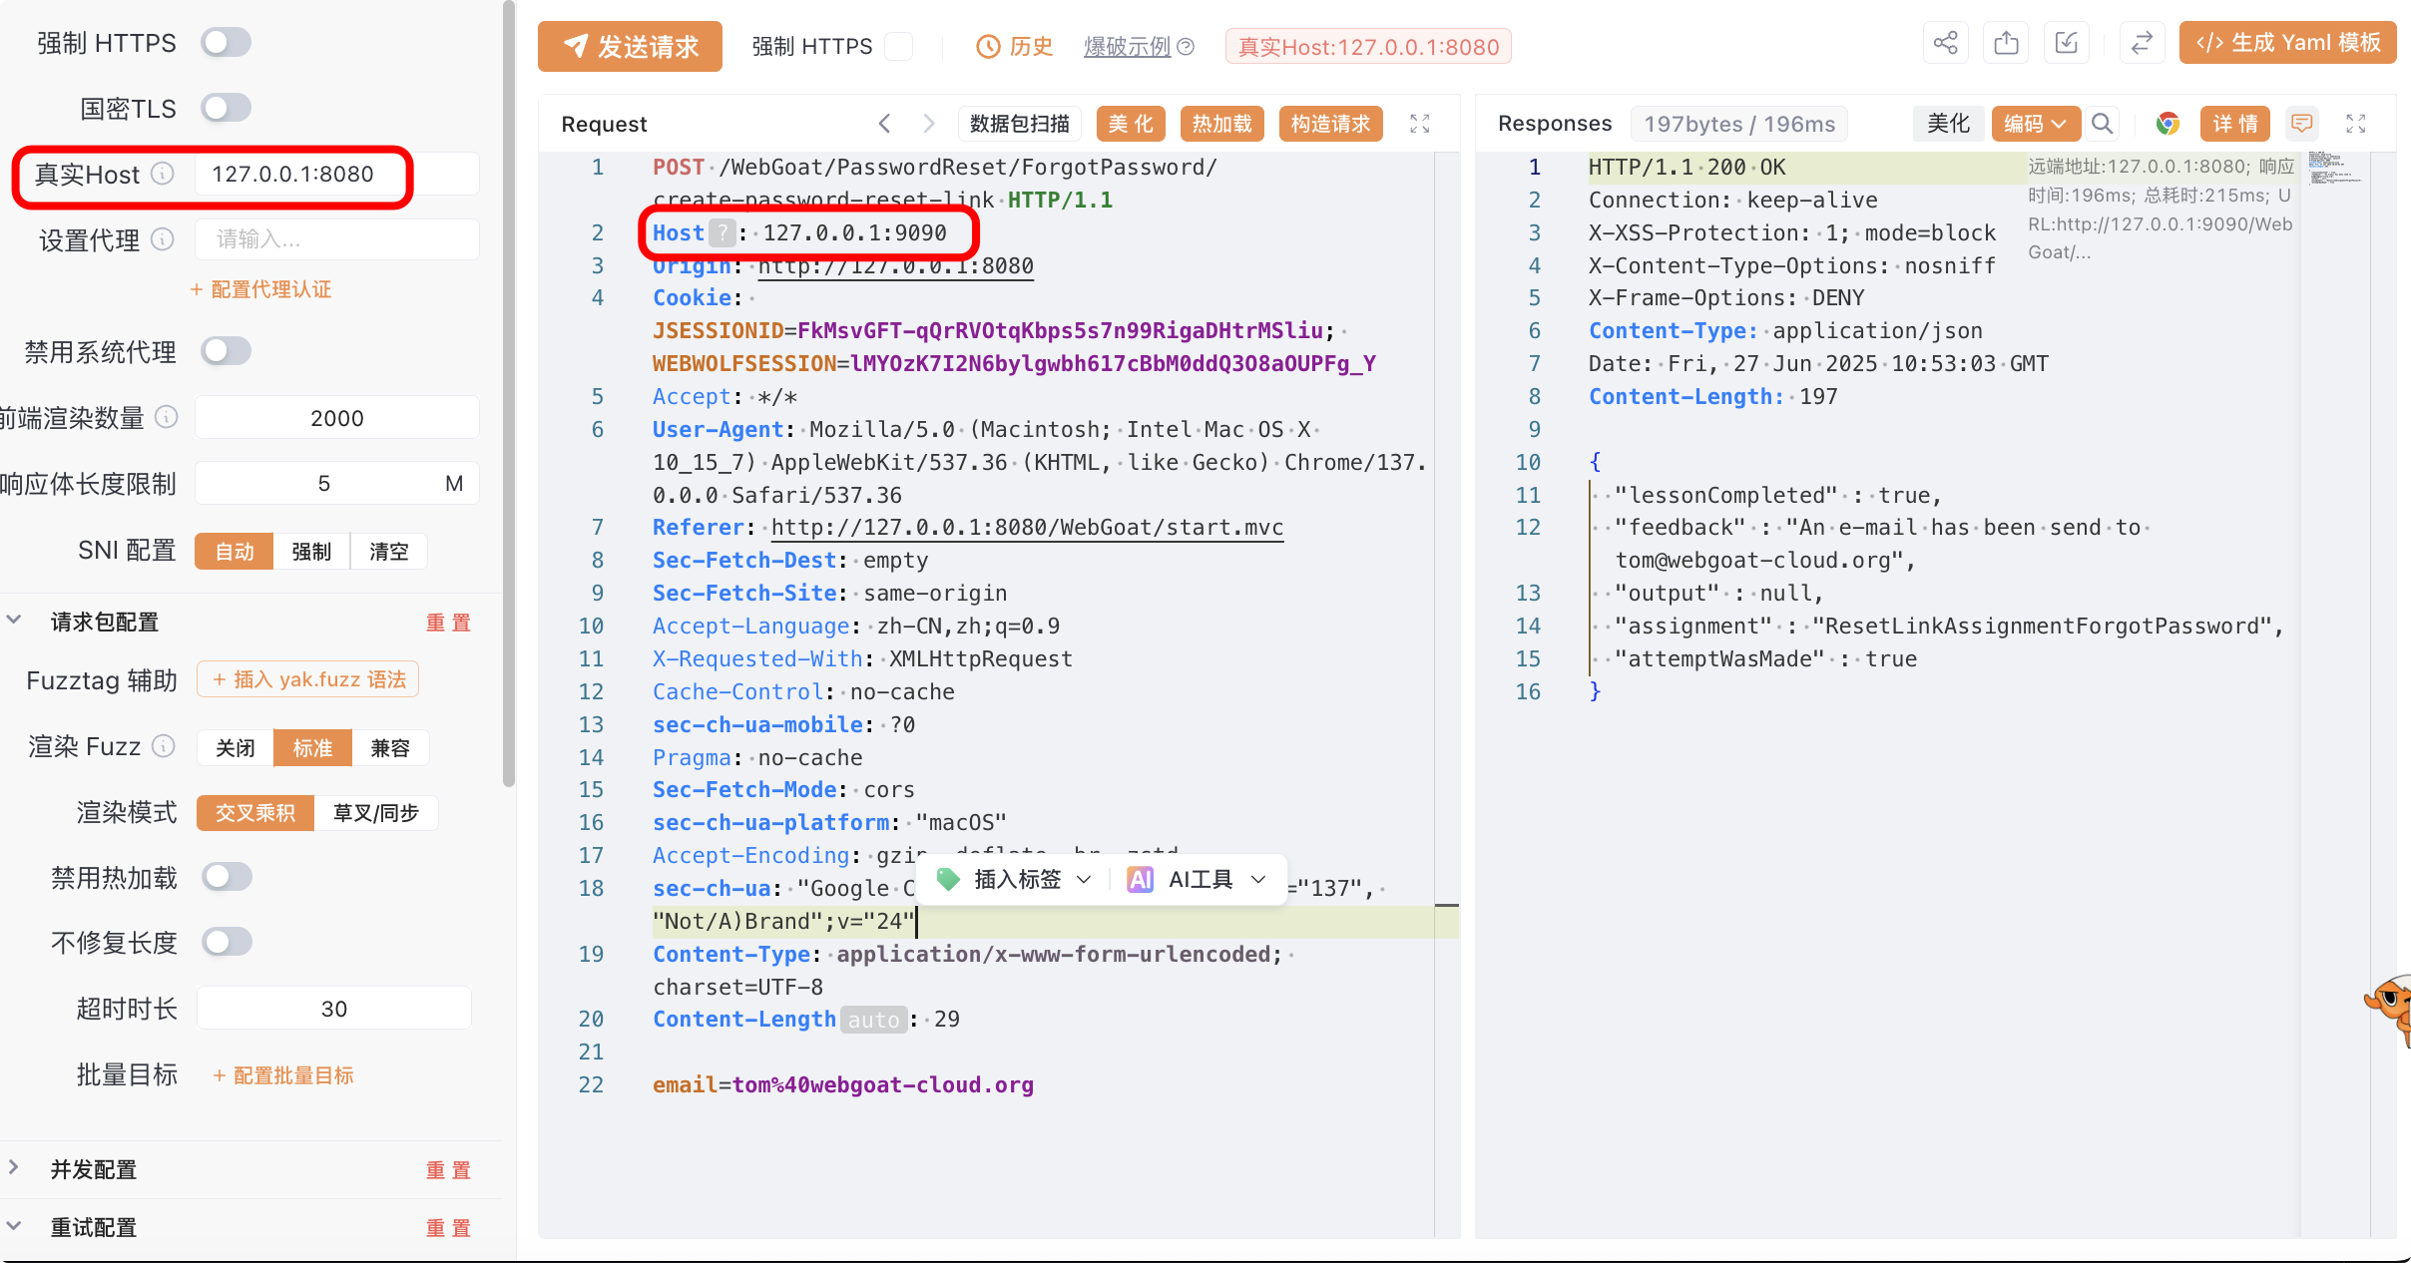2411x1263 pixels.
Task: Click info icon beside 前端渲染数量
Action: tap(167, 417)
